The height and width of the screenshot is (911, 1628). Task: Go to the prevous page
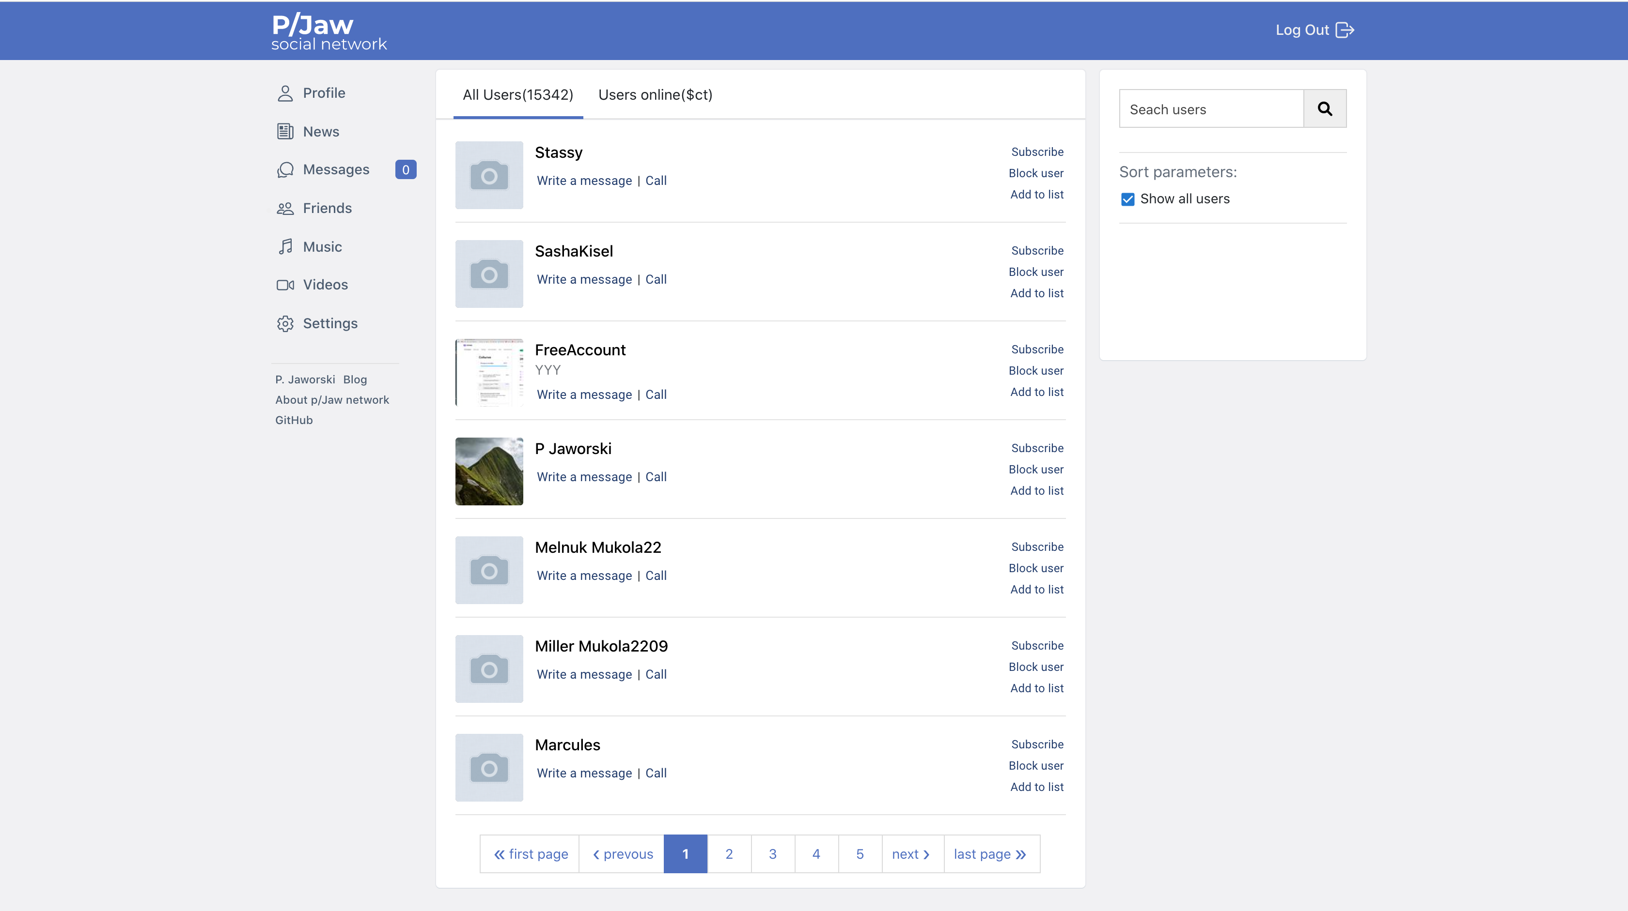622,853
